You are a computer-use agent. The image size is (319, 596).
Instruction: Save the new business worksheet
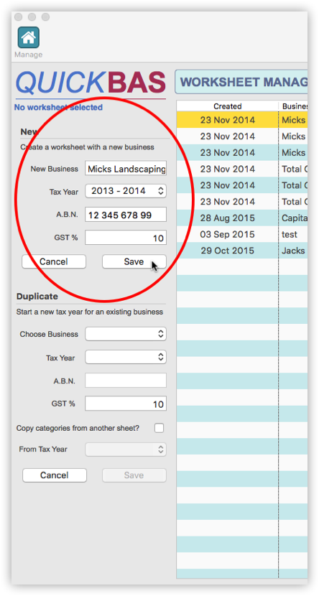(134, 261)
